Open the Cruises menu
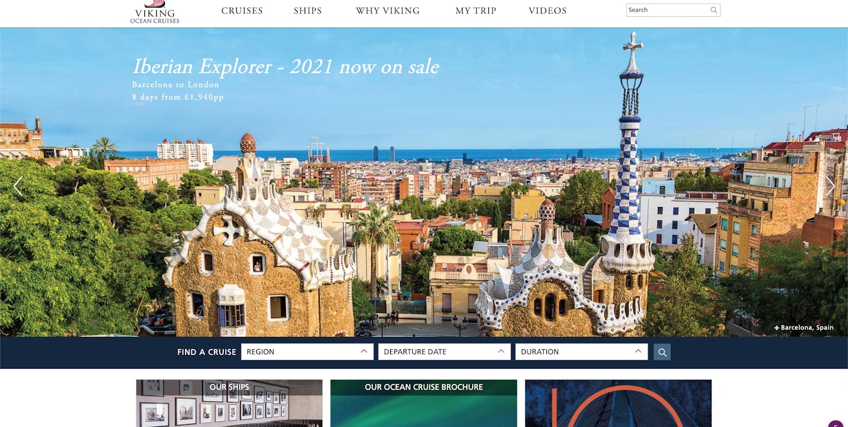 [x=242, y=11]
